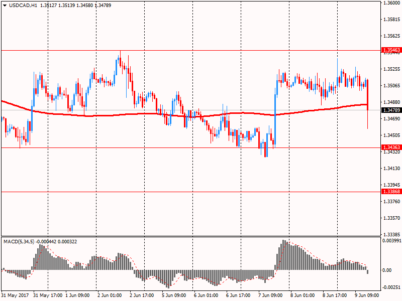Image resolution: width=402 pixels, height=301 pixels.
Task: Select the 7 Jun 09:00 time label
Action: tap(270, 295)
